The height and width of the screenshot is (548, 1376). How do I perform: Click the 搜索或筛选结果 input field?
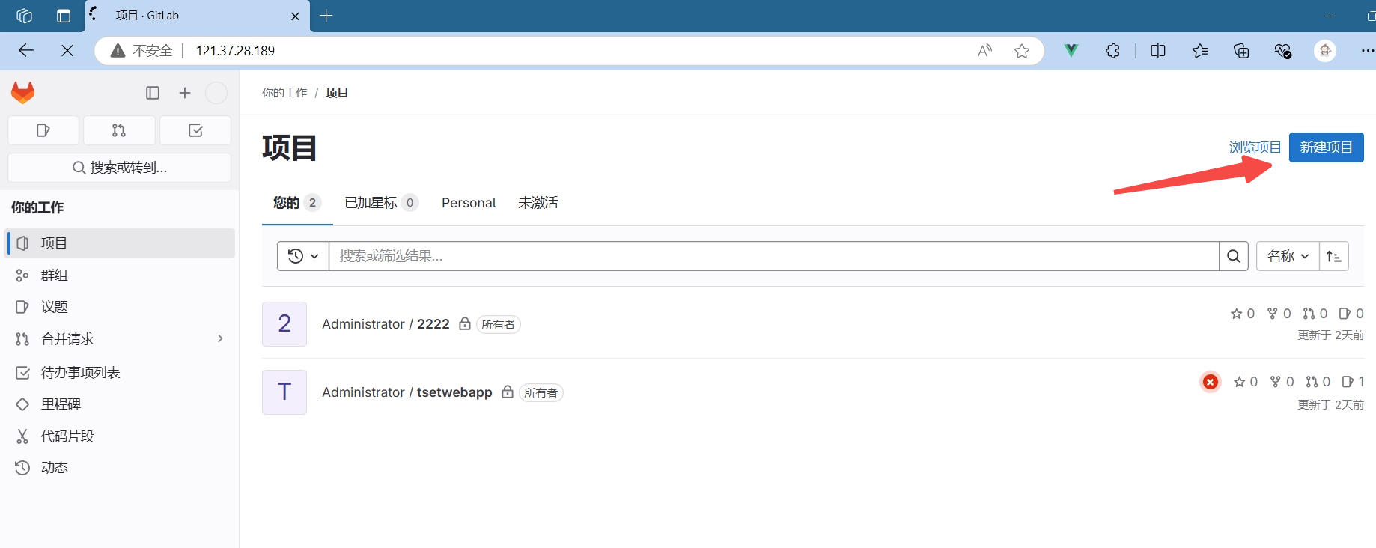(773, 256)
